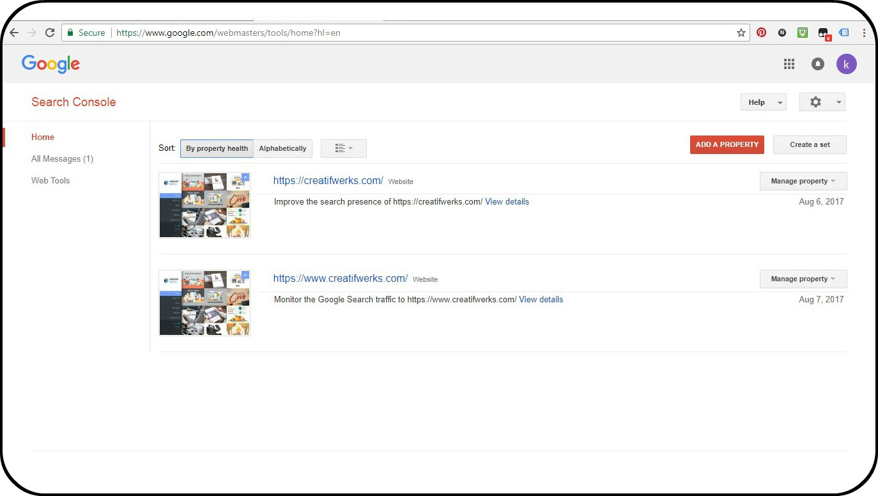The height and width of the screenshot is (496, 878).
Task: Click the green Secure padlock indicator
Action: coord(86,33)
